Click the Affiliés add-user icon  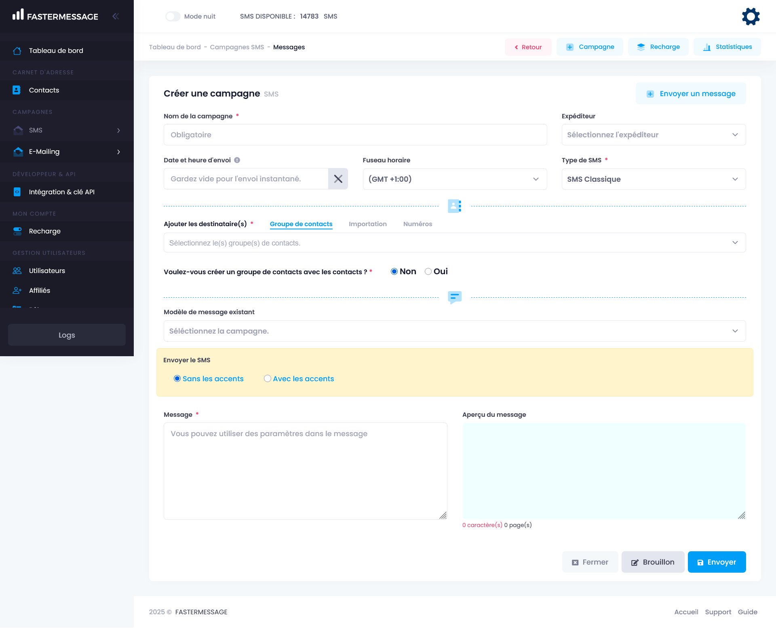click(17, 290)
